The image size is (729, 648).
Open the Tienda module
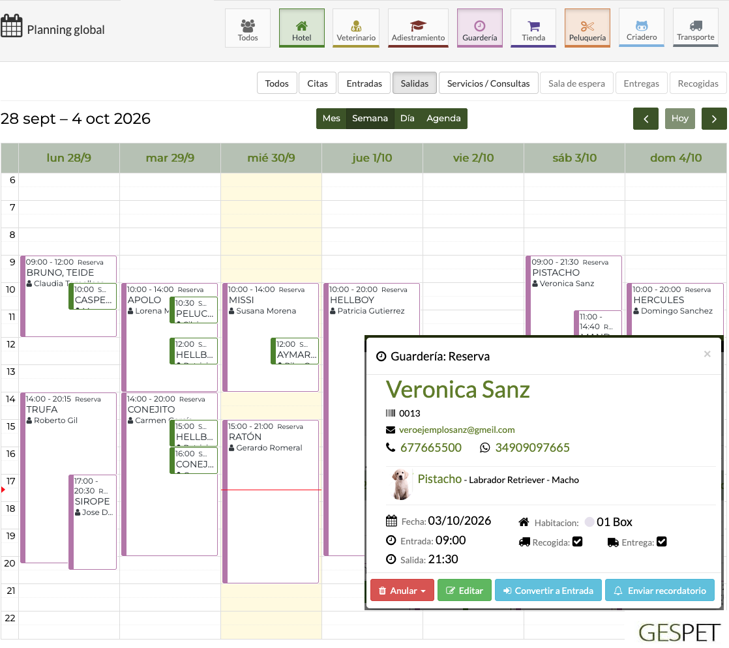click(533, 28)
